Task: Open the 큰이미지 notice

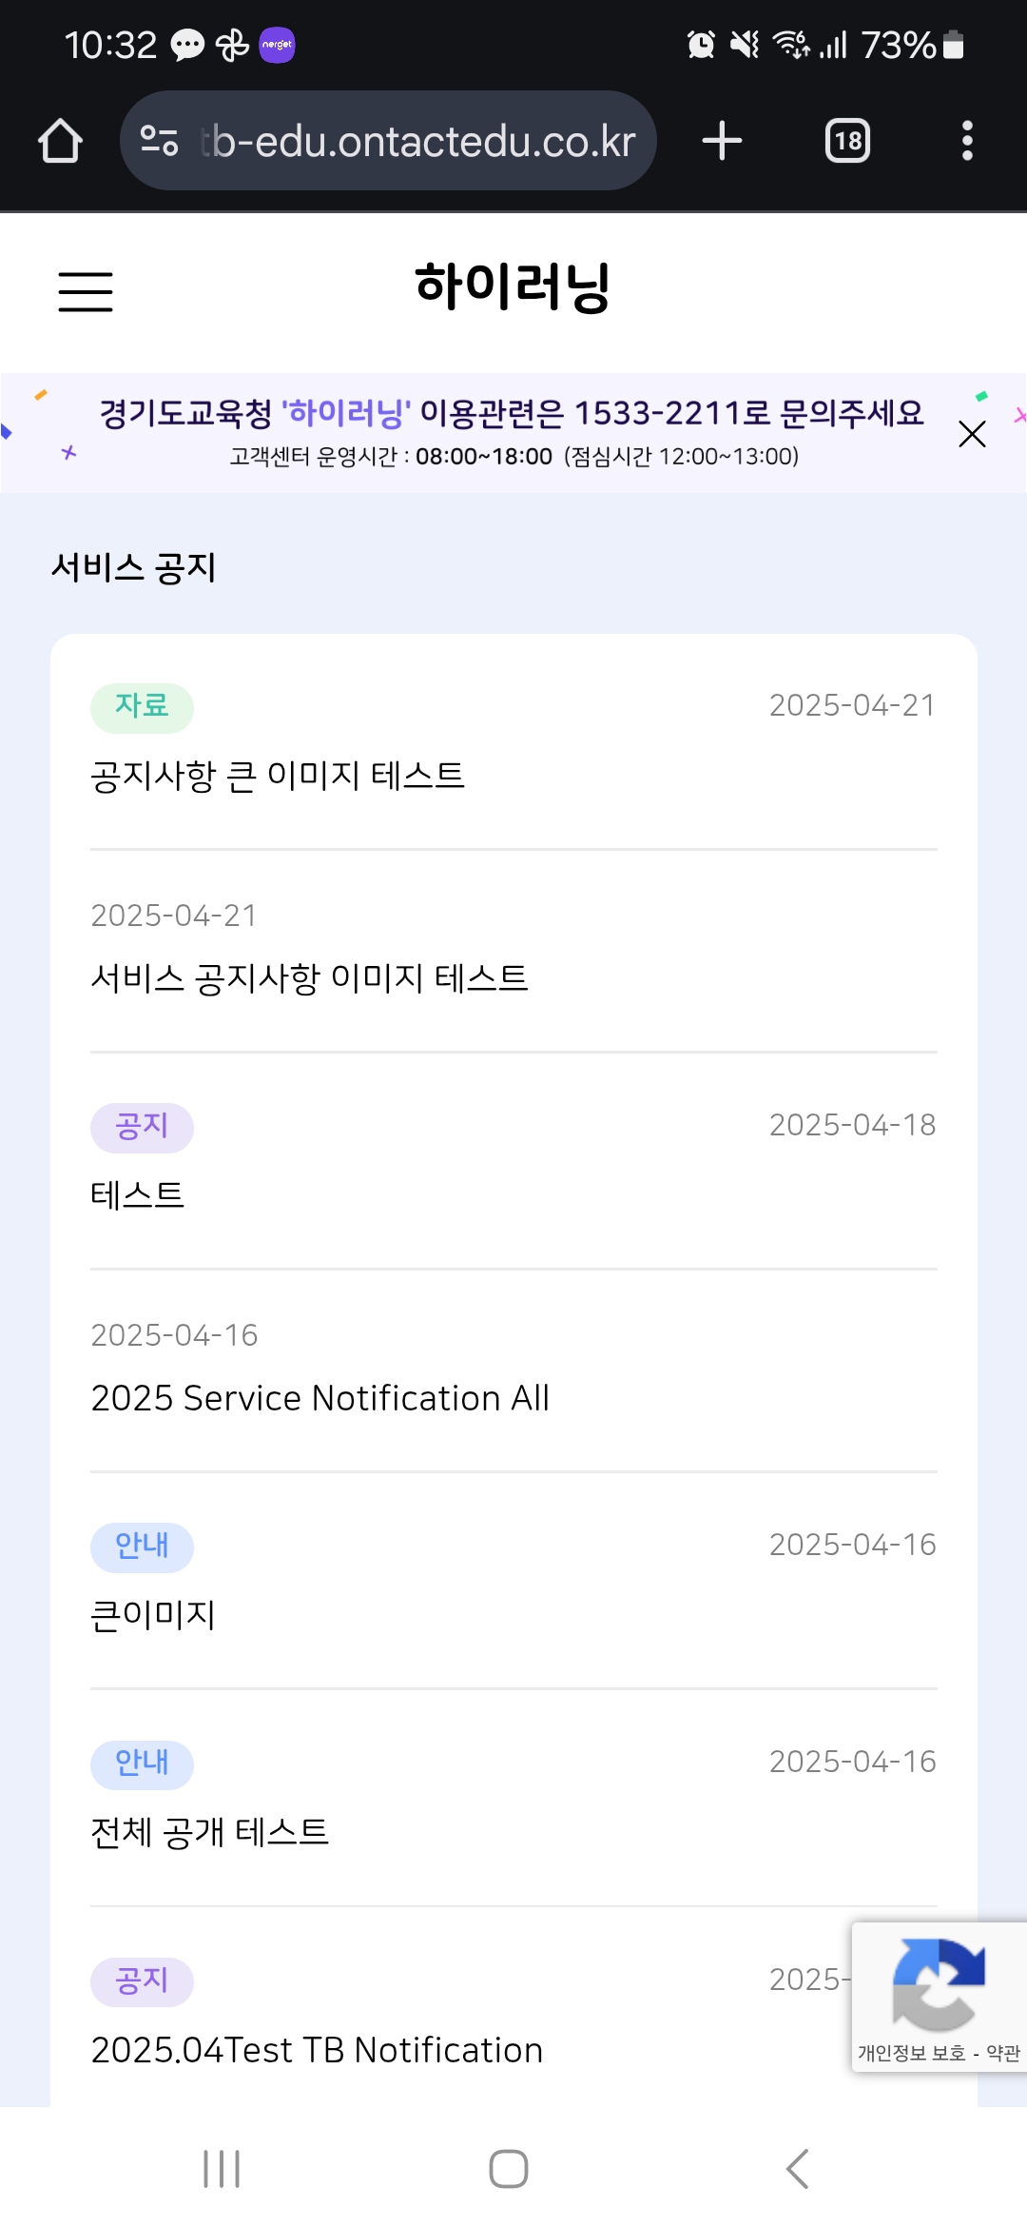Action: tap(513, 1581)
